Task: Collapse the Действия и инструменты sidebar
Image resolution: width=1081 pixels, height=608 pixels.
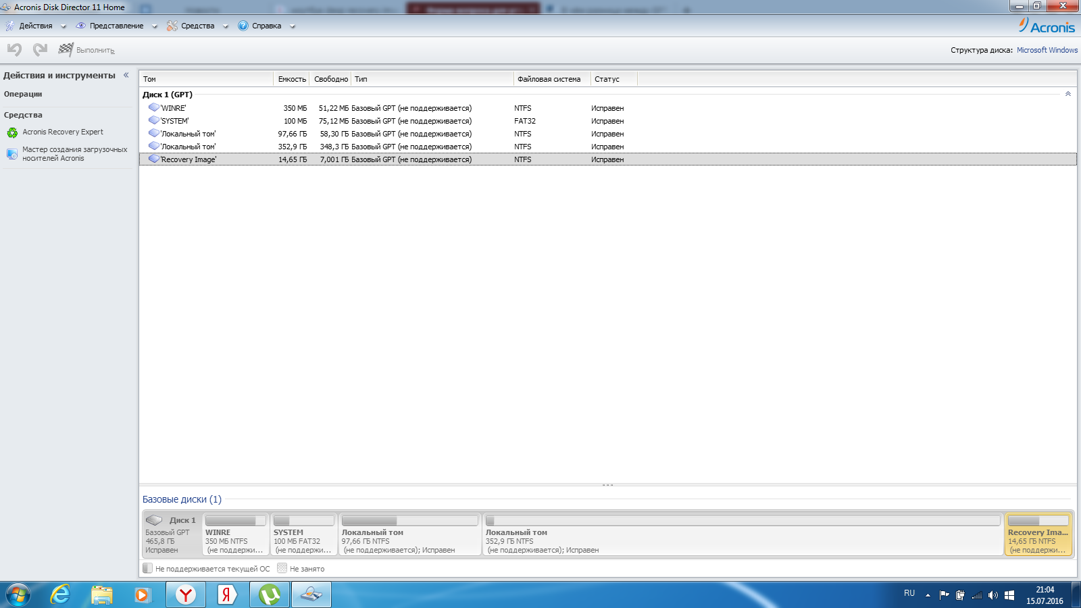Action: (126, 75)
